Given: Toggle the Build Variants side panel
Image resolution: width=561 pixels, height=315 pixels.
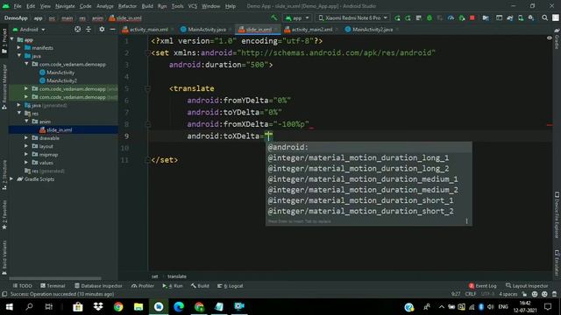Looking at the screenshot, I should [4, 257].
